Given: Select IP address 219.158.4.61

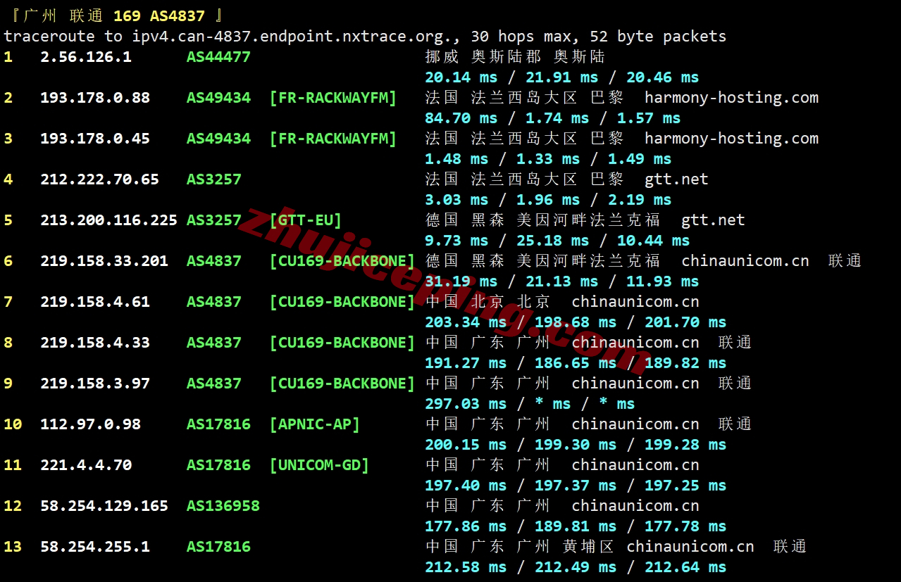Looking at the screenshot, I should (95, 302).
